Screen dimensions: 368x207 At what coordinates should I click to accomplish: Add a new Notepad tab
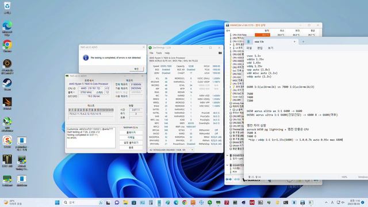pyautogui.click(x=303, y=41)
